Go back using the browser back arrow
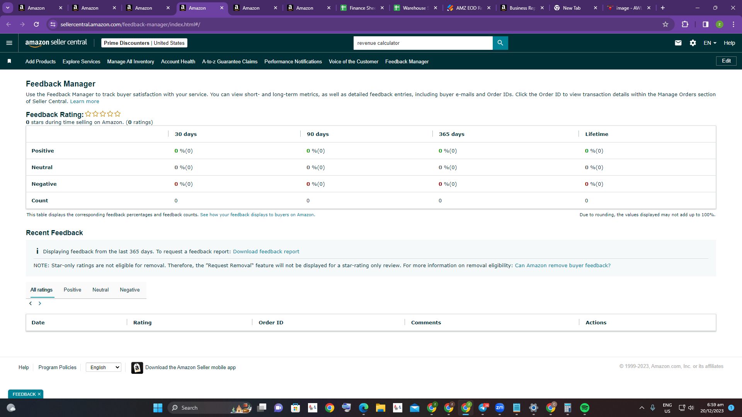The width and height of the screenshot is (742, 417). coord(9,24)
